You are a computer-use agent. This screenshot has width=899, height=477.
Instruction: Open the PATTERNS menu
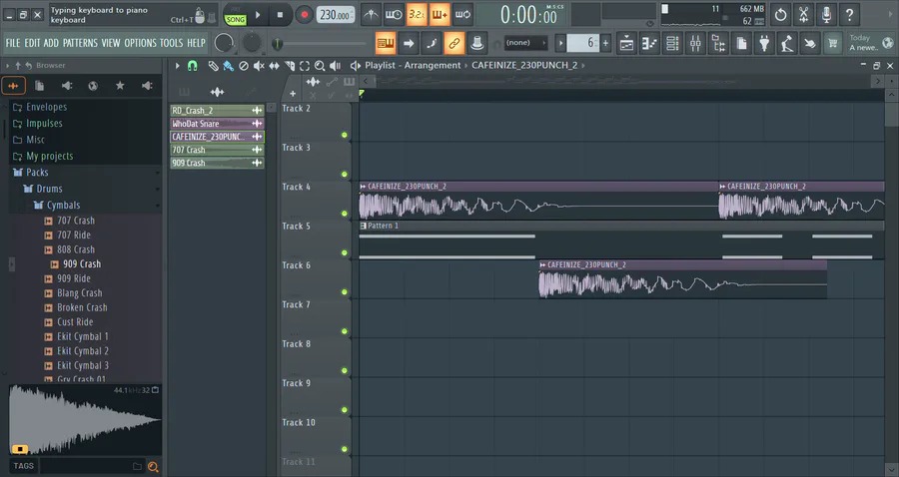pyautogui.click(x=80, y=43)
